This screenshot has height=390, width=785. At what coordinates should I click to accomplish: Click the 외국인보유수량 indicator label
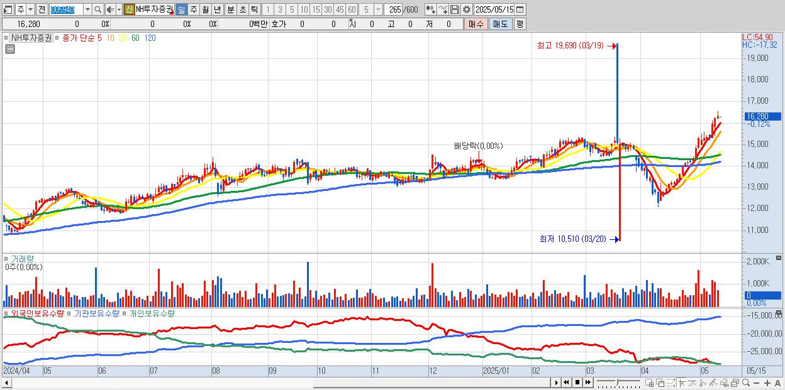point(38,313)
